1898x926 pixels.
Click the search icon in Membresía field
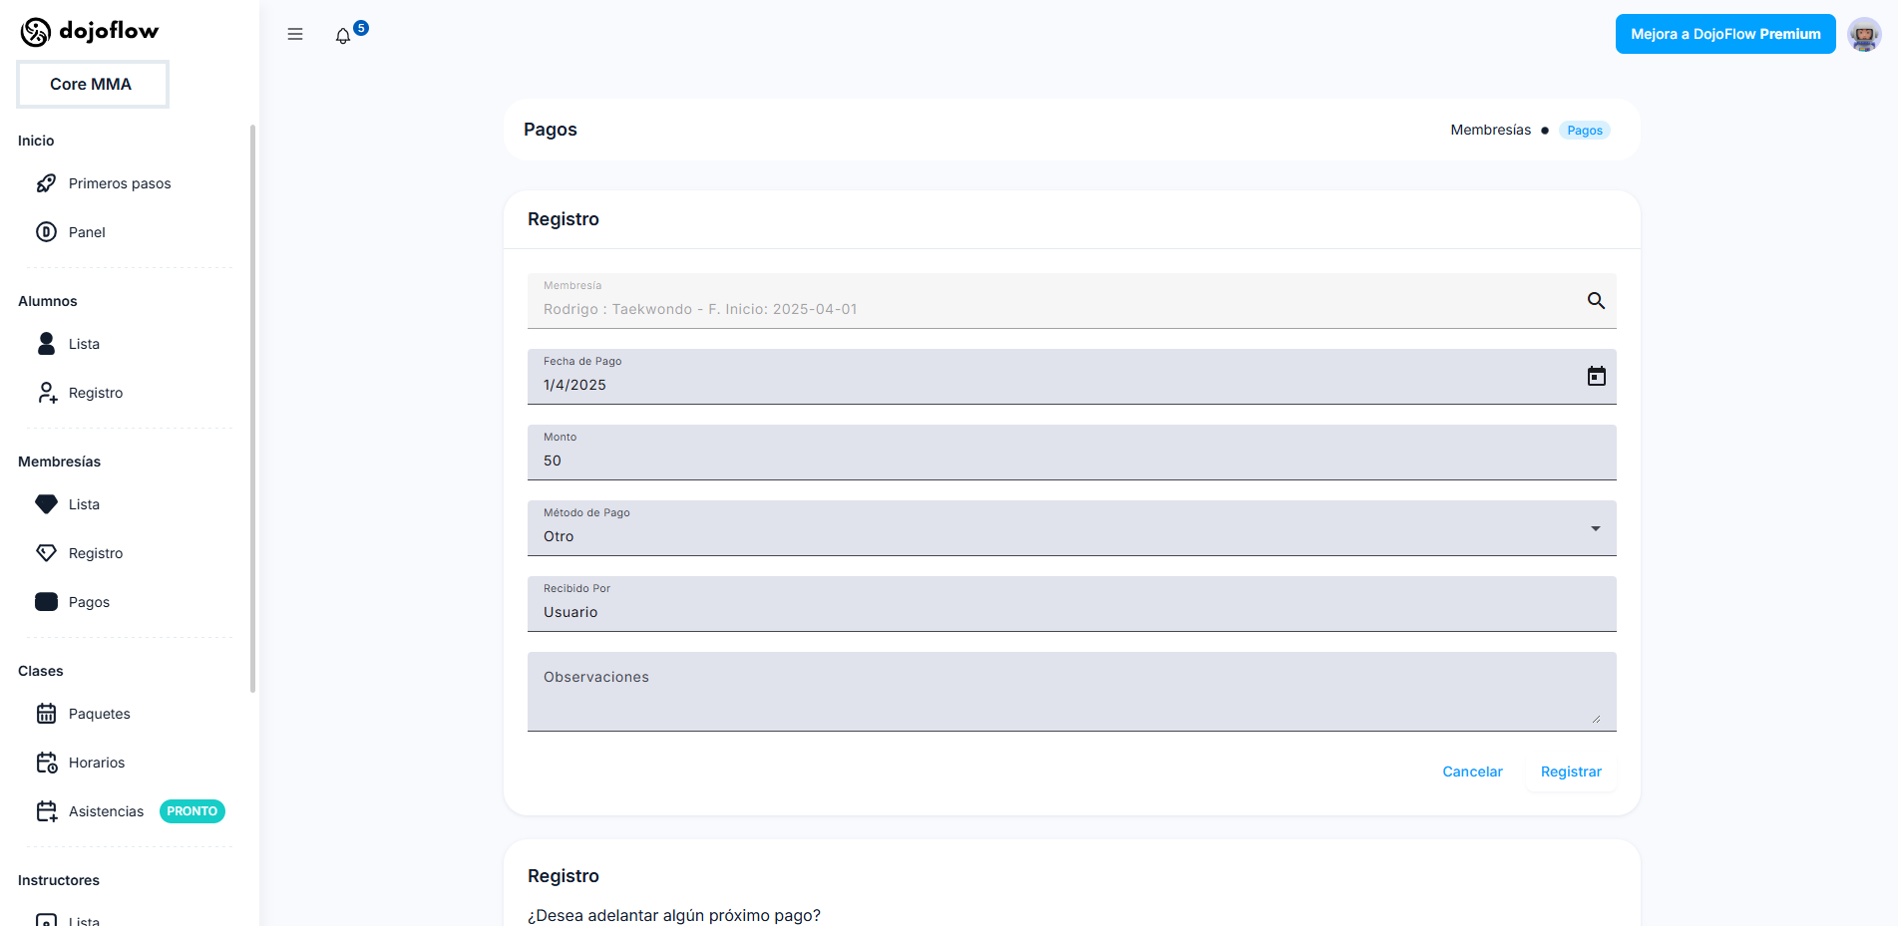(x=1596, y=301)
